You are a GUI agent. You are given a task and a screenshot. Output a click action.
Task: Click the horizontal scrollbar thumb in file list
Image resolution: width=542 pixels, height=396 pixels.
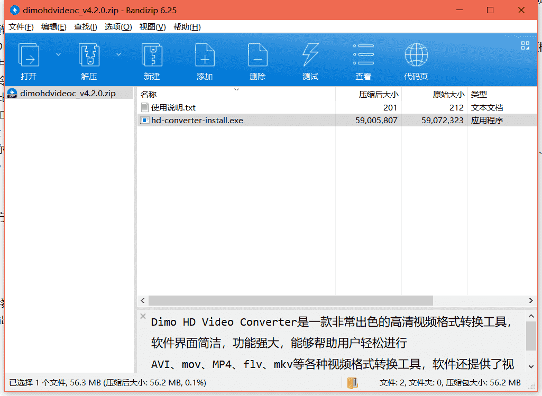291,301
